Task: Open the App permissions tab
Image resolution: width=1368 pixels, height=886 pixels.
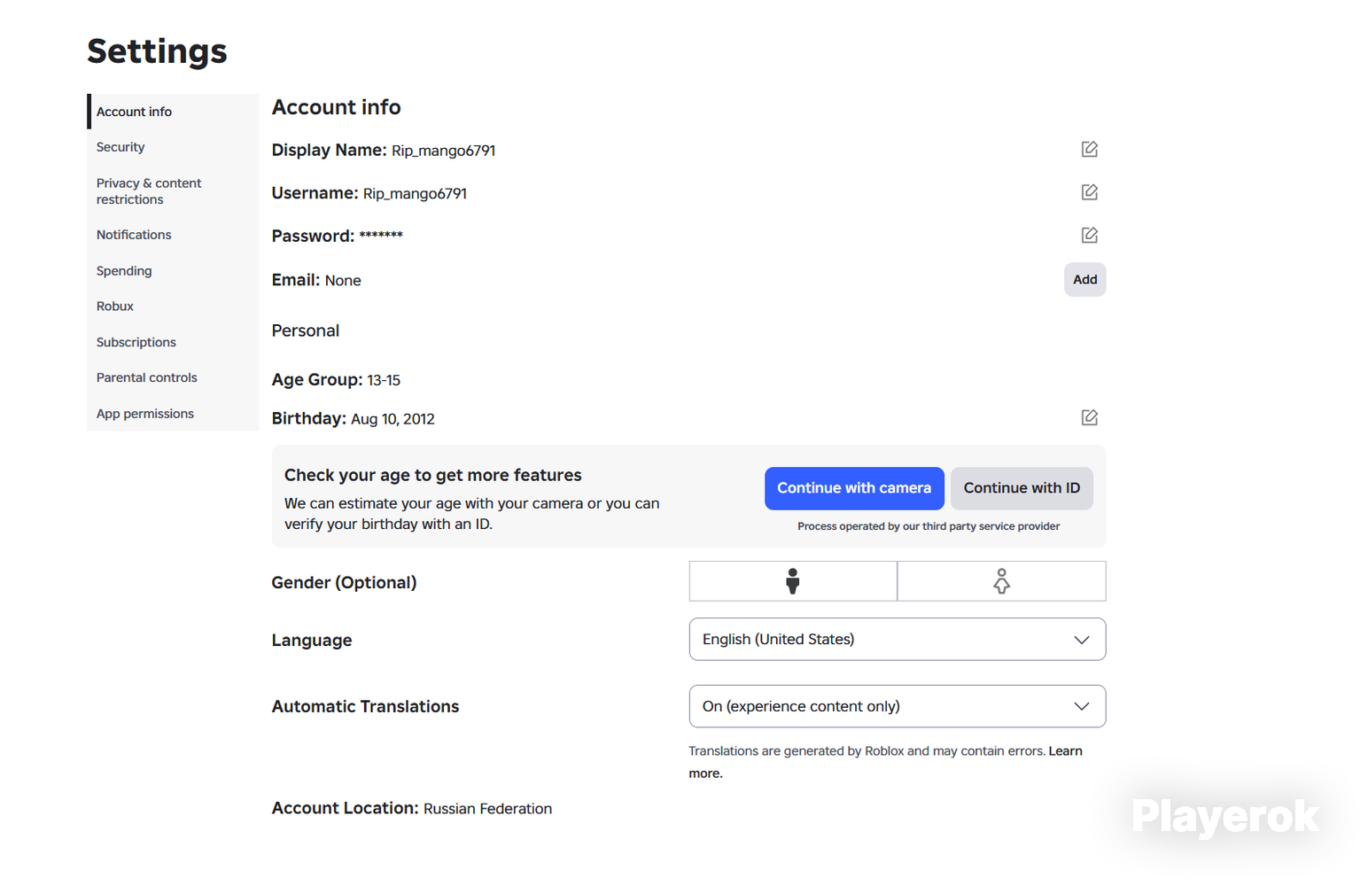Action: (173, 414)
